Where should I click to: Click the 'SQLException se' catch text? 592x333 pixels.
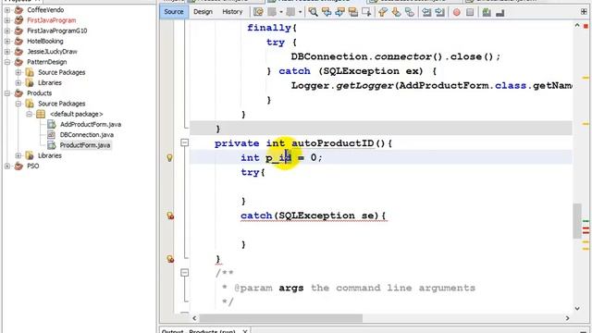327,216
